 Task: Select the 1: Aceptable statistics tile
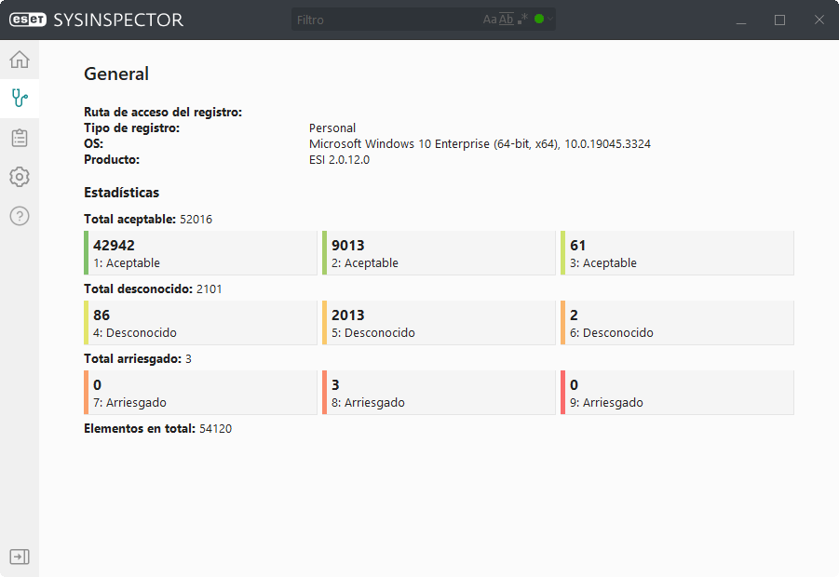200,253
